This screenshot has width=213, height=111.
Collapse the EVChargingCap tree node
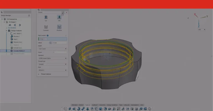click(x=2, y=19)
